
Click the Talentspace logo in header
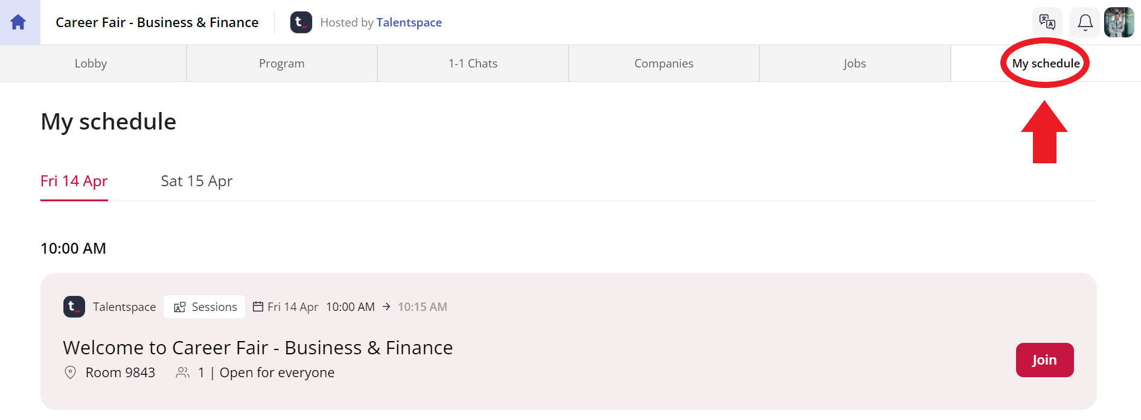301,22
